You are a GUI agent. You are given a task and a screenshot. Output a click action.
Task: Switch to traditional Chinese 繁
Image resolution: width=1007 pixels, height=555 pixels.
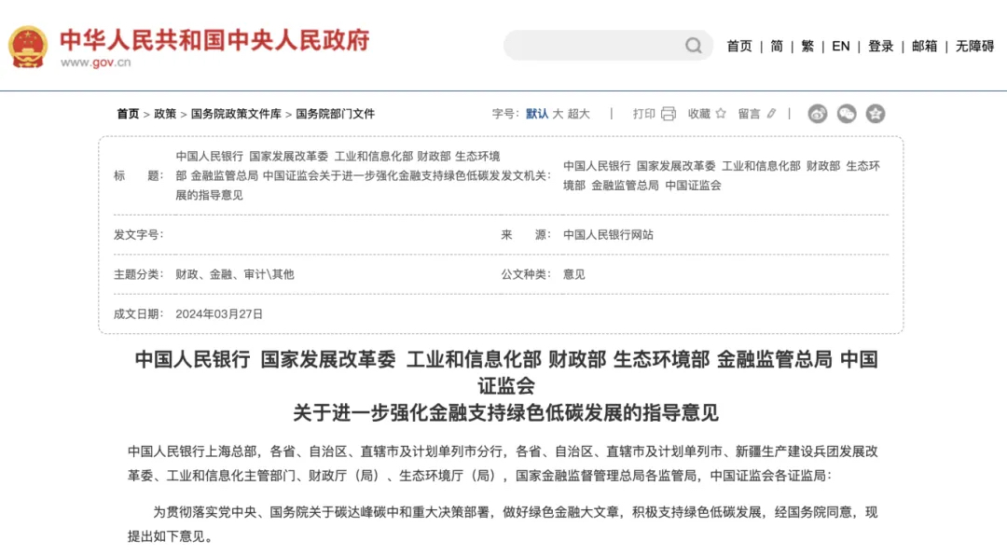[807, 47]
